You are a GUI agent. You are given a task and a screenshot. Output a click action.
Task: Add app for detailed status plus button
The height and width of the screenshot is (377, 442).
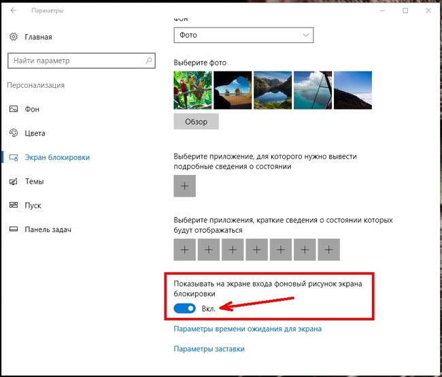[185, 186]
